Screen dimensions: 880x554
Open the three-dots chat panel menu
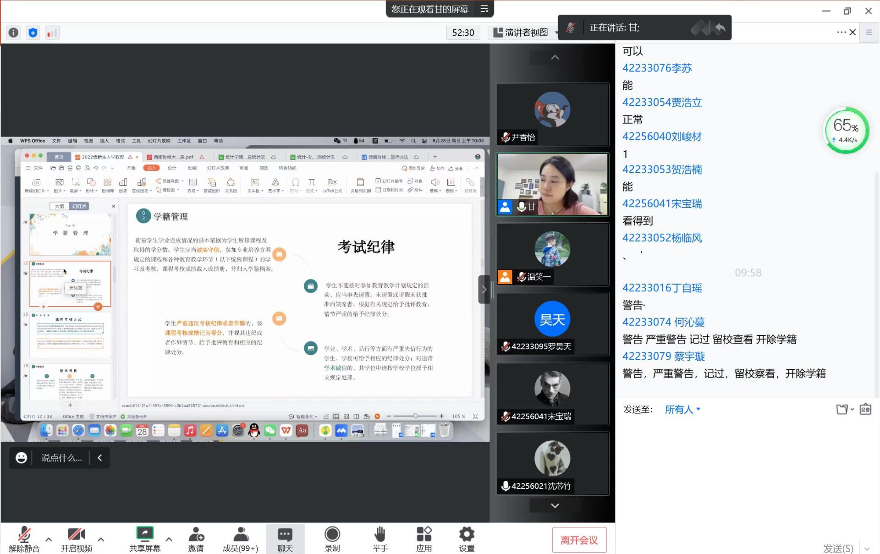(841, 32)
